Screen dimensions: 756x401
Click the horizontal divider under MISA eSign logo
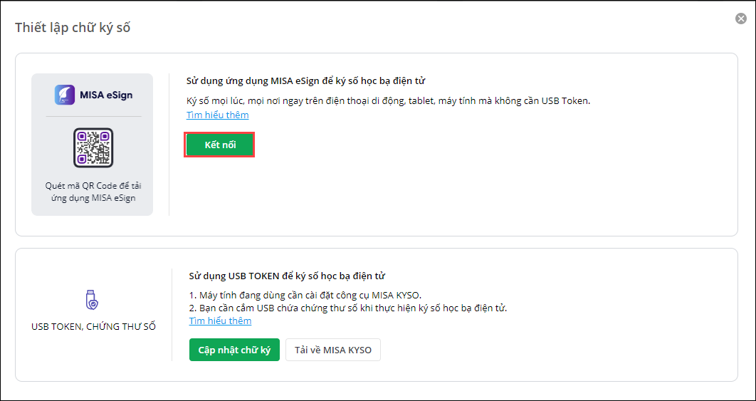tap(93, 116)
